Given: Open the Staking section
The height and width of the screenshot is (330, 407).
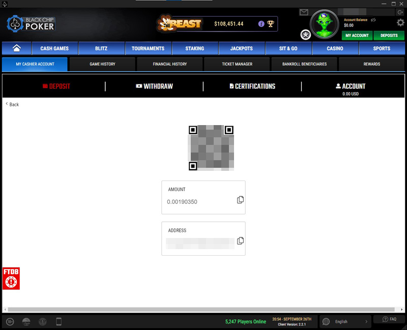Looking at the screenshot, I should point(195,48).
